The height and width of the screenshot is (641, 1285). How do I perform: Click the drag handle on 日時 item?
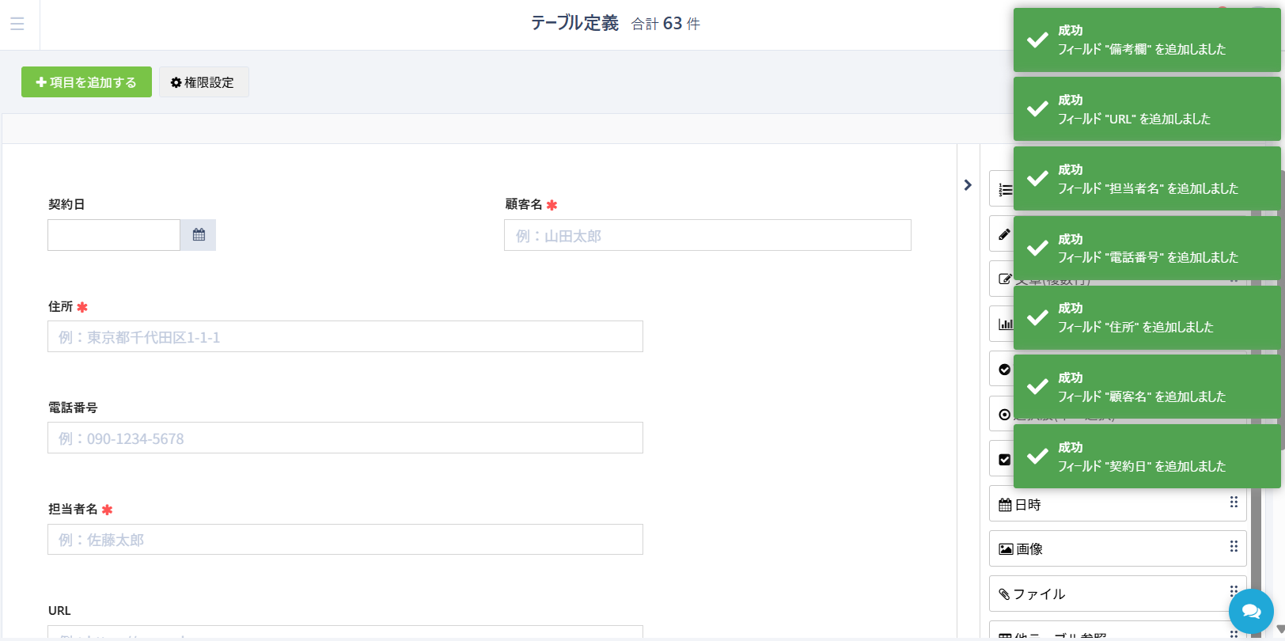pos(1234,503)
